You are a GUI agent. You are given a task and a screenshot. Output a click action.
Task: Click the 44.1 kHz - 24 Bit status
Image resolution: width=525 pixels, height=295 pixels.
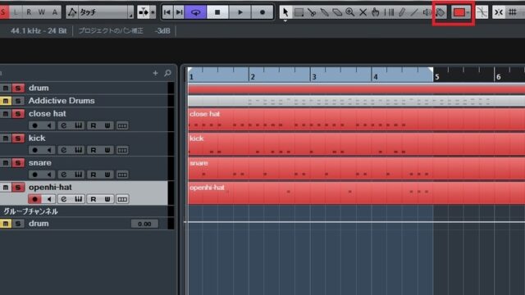point(39,31)
